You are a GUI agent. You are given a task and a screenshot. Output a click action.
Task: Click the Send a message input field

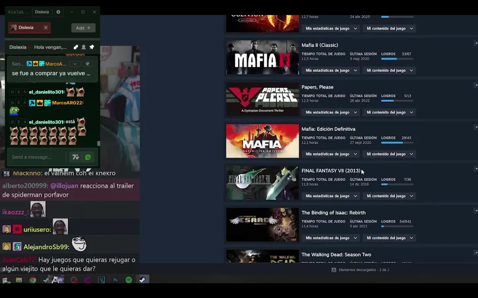coord(36,157)
